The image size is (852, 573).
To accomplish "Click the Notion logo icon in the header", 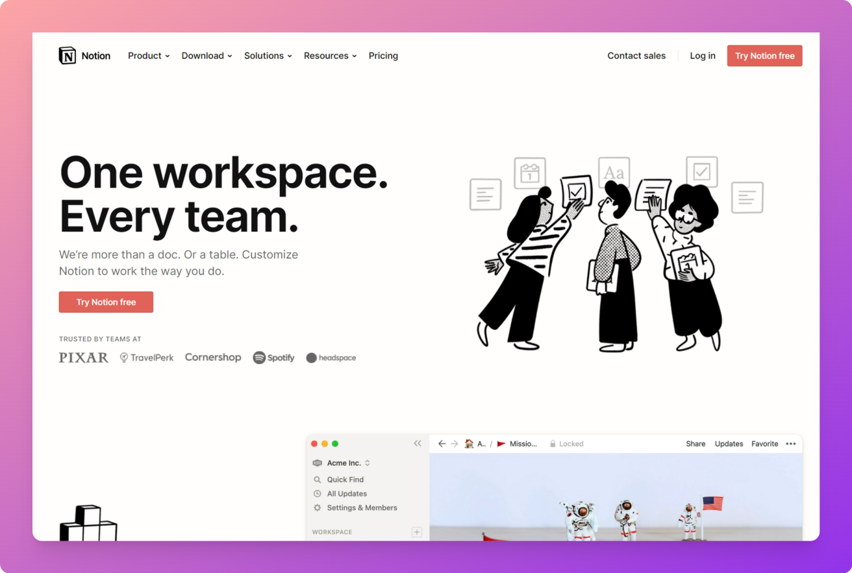I will [x=67, y=56].
